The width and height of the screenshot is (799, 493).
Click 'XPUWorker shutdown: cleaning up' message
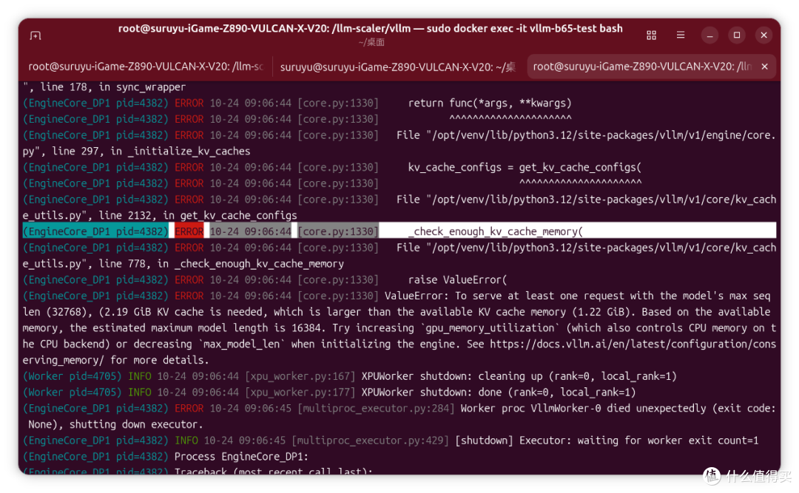tap(452, 376)
